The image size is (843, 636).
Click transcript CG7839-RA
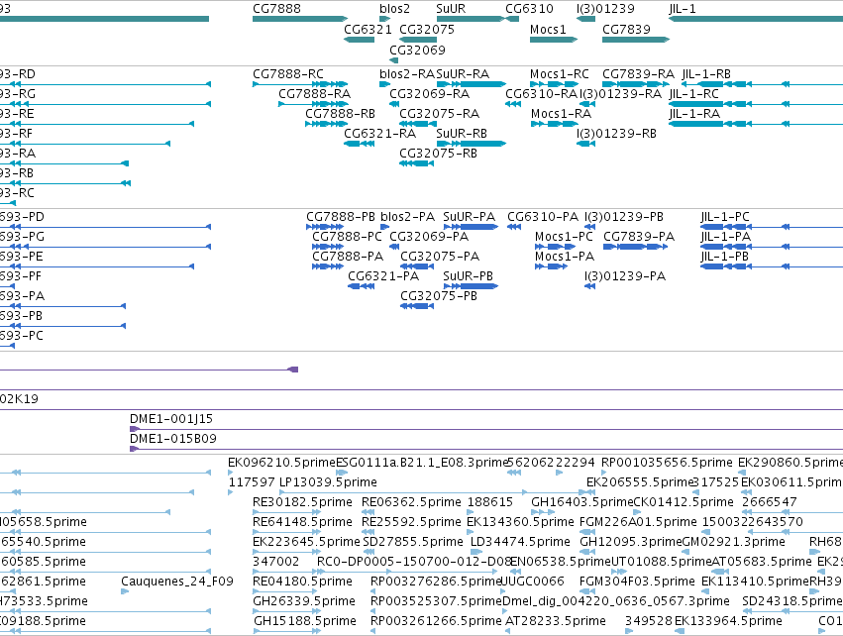tap(638, 73)
